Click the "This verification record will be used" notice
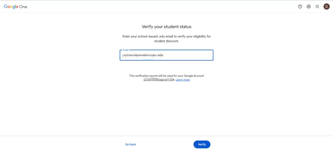Viewport: 333px width, 156px height. [166, 76]
